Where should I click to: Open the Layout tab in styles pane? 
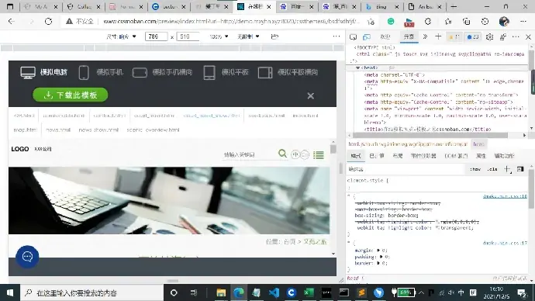[x=398, y=156]
